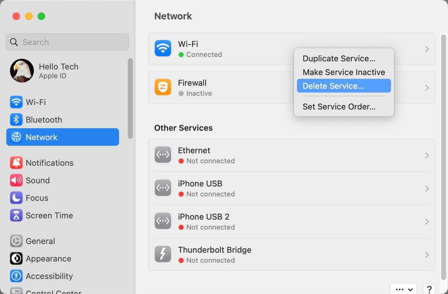Open iPhone USB settings via its chevron
The width and height of the screenshot is (448, 294).
pyautogui.click(x=427, y=188)
